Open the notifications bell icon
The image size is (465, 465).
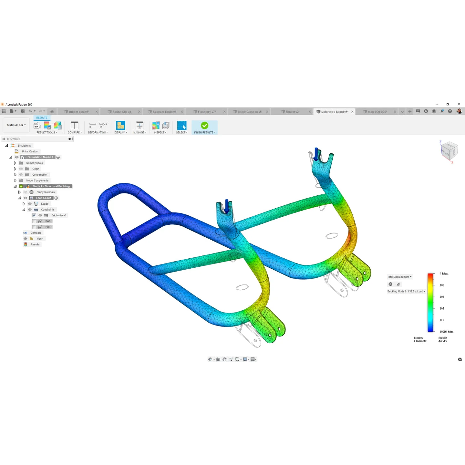coord(442,111)
